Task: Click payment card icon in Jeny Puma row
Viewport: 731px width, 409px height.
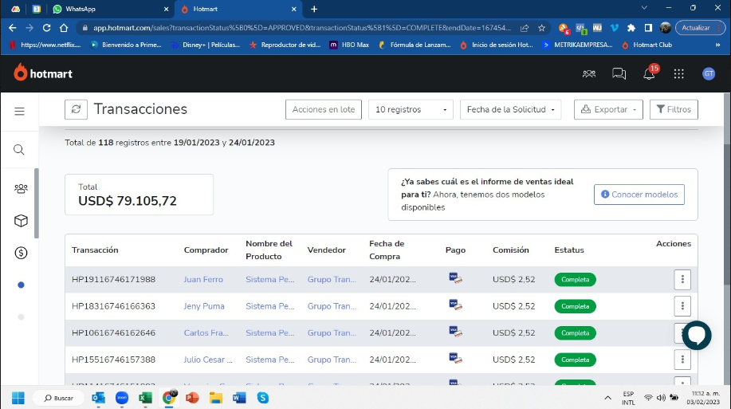Action: [x=455, y=305]
